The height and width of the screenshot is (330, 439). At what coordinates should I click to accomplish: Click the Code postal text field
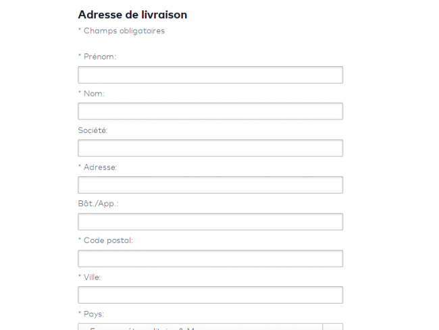(x=210, y=258)
